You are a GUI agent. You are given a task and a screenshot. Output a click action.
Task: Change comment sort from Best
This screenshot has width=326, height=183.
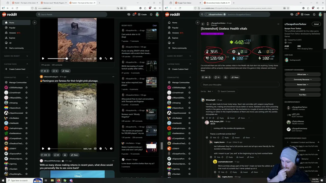tap(210, 91)
